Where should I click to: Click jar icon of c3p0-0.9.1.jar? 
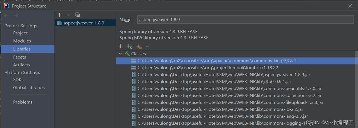[x=134, y=82]
